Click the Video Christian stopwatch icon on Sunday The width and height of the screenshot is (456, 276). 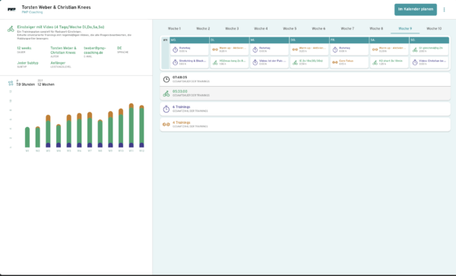pyautogui.click(x=415, y=62)
